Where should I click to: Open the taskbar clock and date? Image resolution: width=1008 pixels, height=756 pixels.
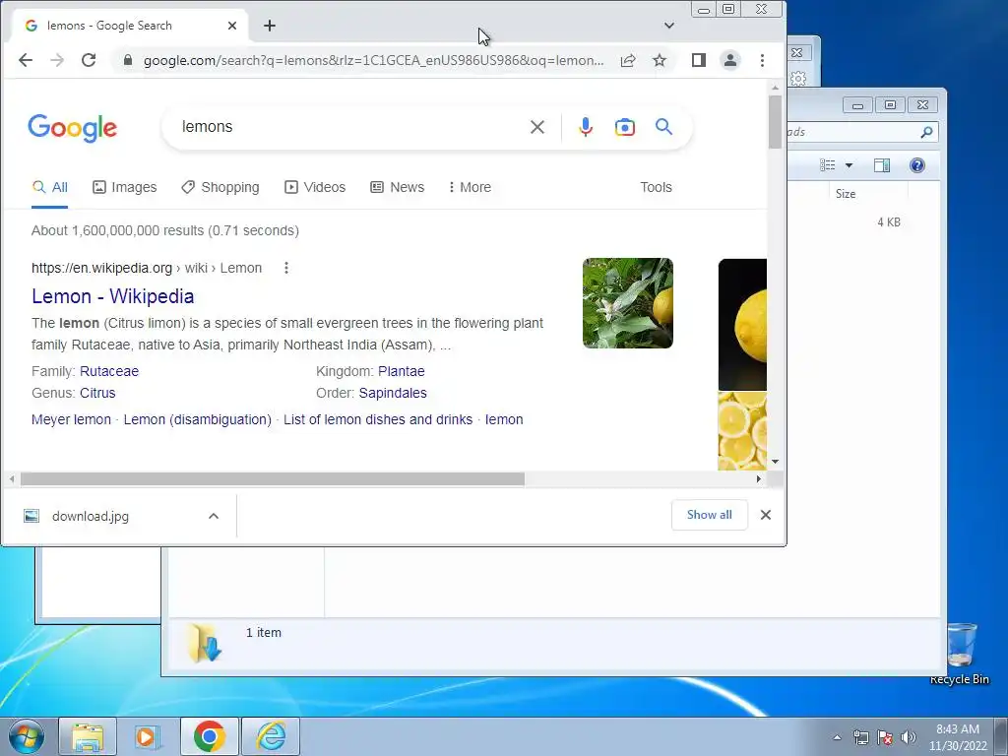tap(958, 737)
